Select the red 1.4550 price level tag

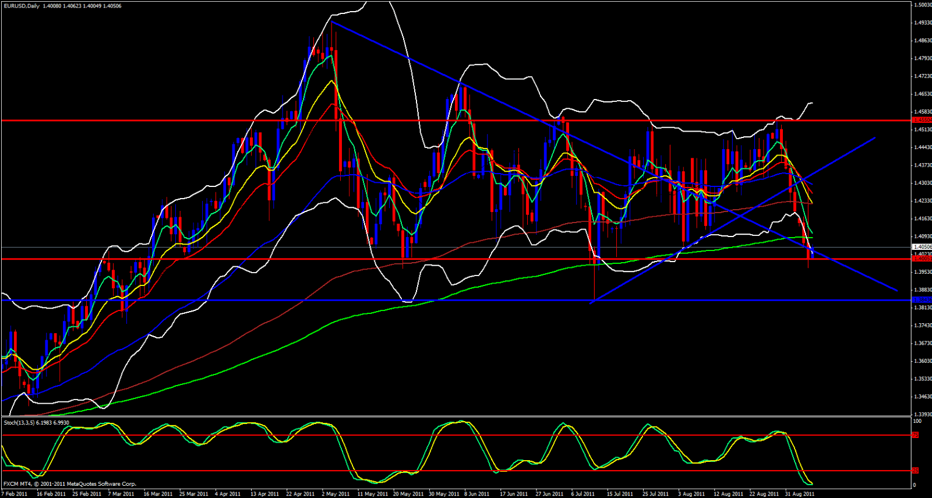pyautogui.click(x=922, y=120)
